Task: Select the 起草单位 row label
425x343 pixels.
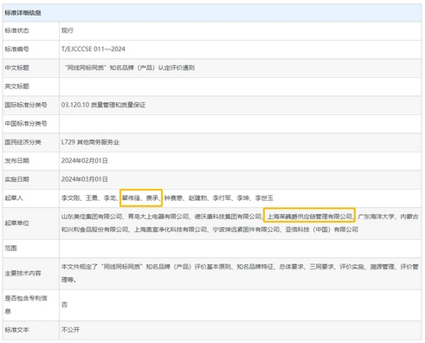Action: point(16,223)
